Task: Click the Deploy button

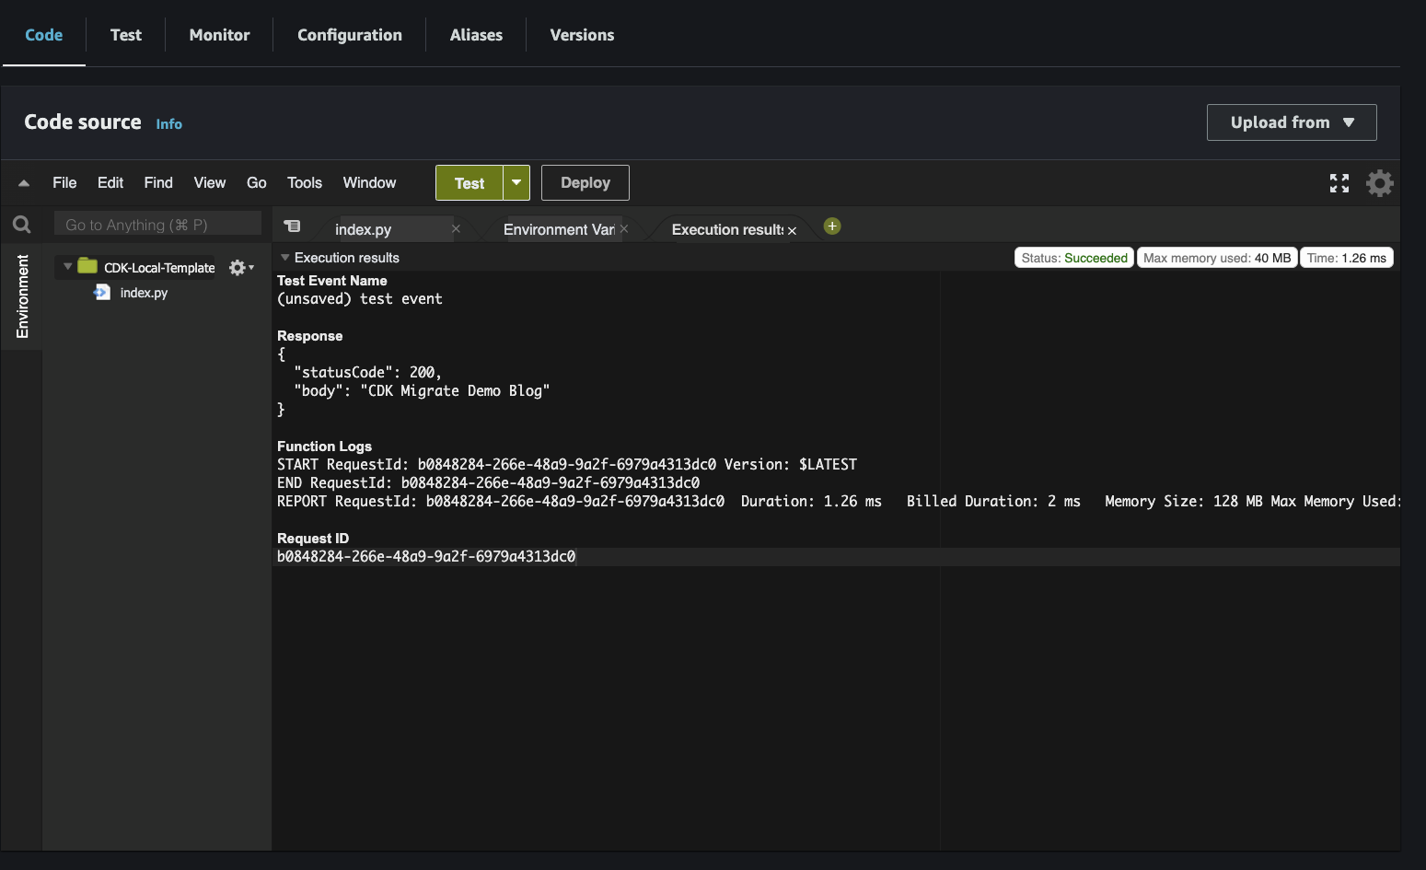Action: [x=585, y=182]
